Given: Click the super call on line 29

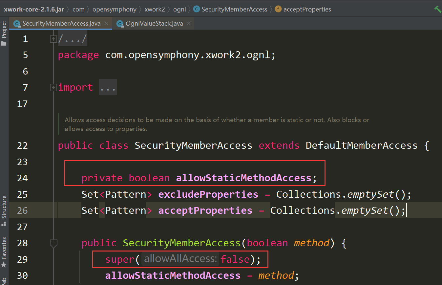Looking at the screenshot, I should click(120, 259).
